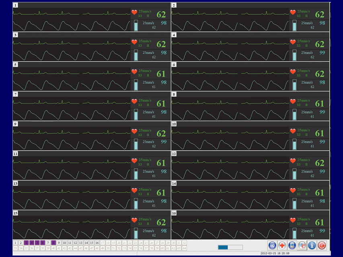Toggle highlighted bed 3 in the selector
This screenshot has height=257, width=343.
point(26,243)
